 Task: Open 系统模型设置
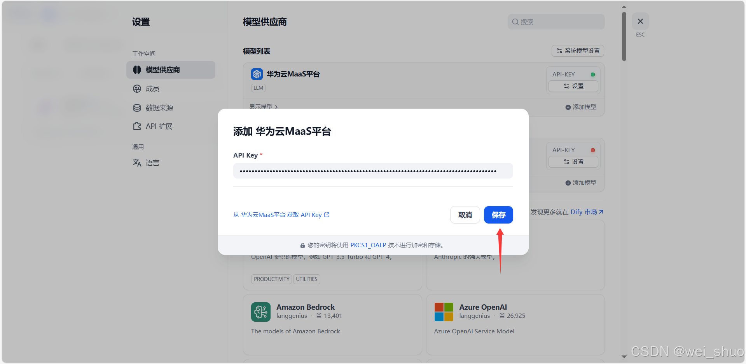pos(578,51)
